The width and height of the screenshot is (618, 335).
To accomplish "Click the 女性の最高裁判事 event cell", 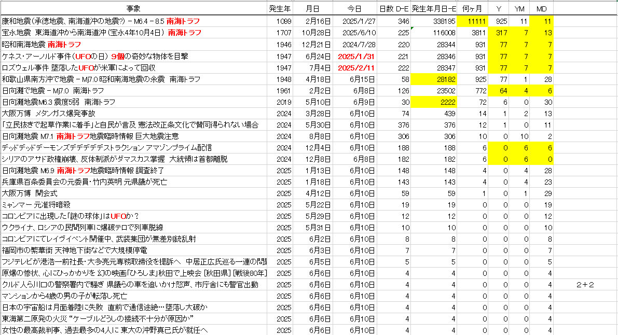I will [x=133, y=330].
